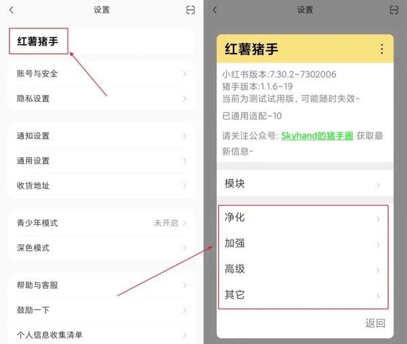Expand chevron beside 帮助与客服
Viewport: 407px width, 344px height.
(x=185, y=286)
